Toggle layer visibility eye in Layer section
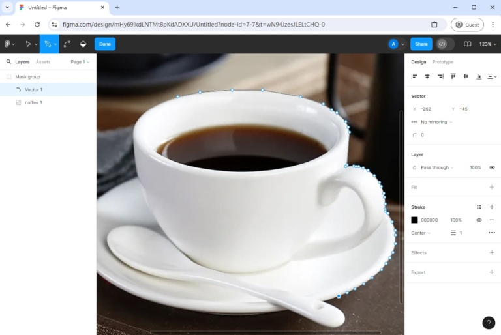This screenshot has height=335, width=501. (x=492, y=167)
